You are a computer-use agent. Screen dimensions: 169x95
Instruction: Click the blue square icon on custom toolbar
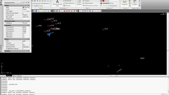pyautogui.click(x=36, y=11)
